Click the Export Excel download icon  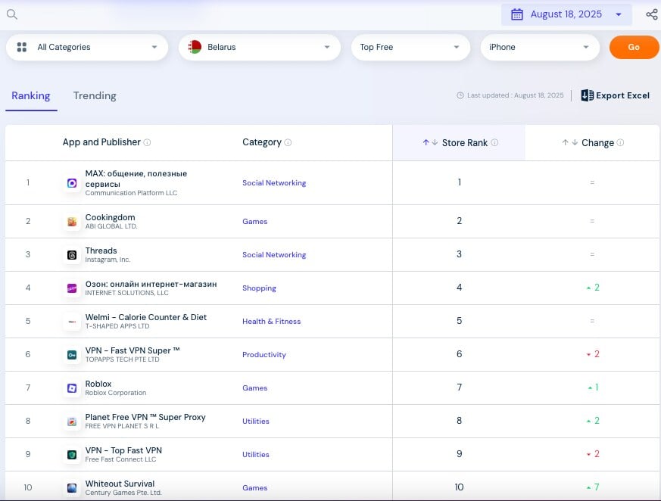[587, 95]
